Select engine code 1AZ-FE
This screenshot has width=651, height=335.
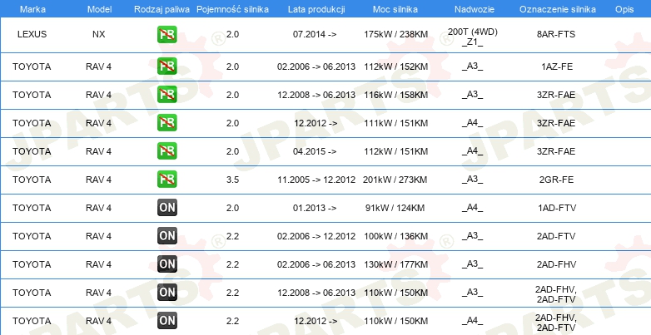pyautogui.click(x=557, y=67)
